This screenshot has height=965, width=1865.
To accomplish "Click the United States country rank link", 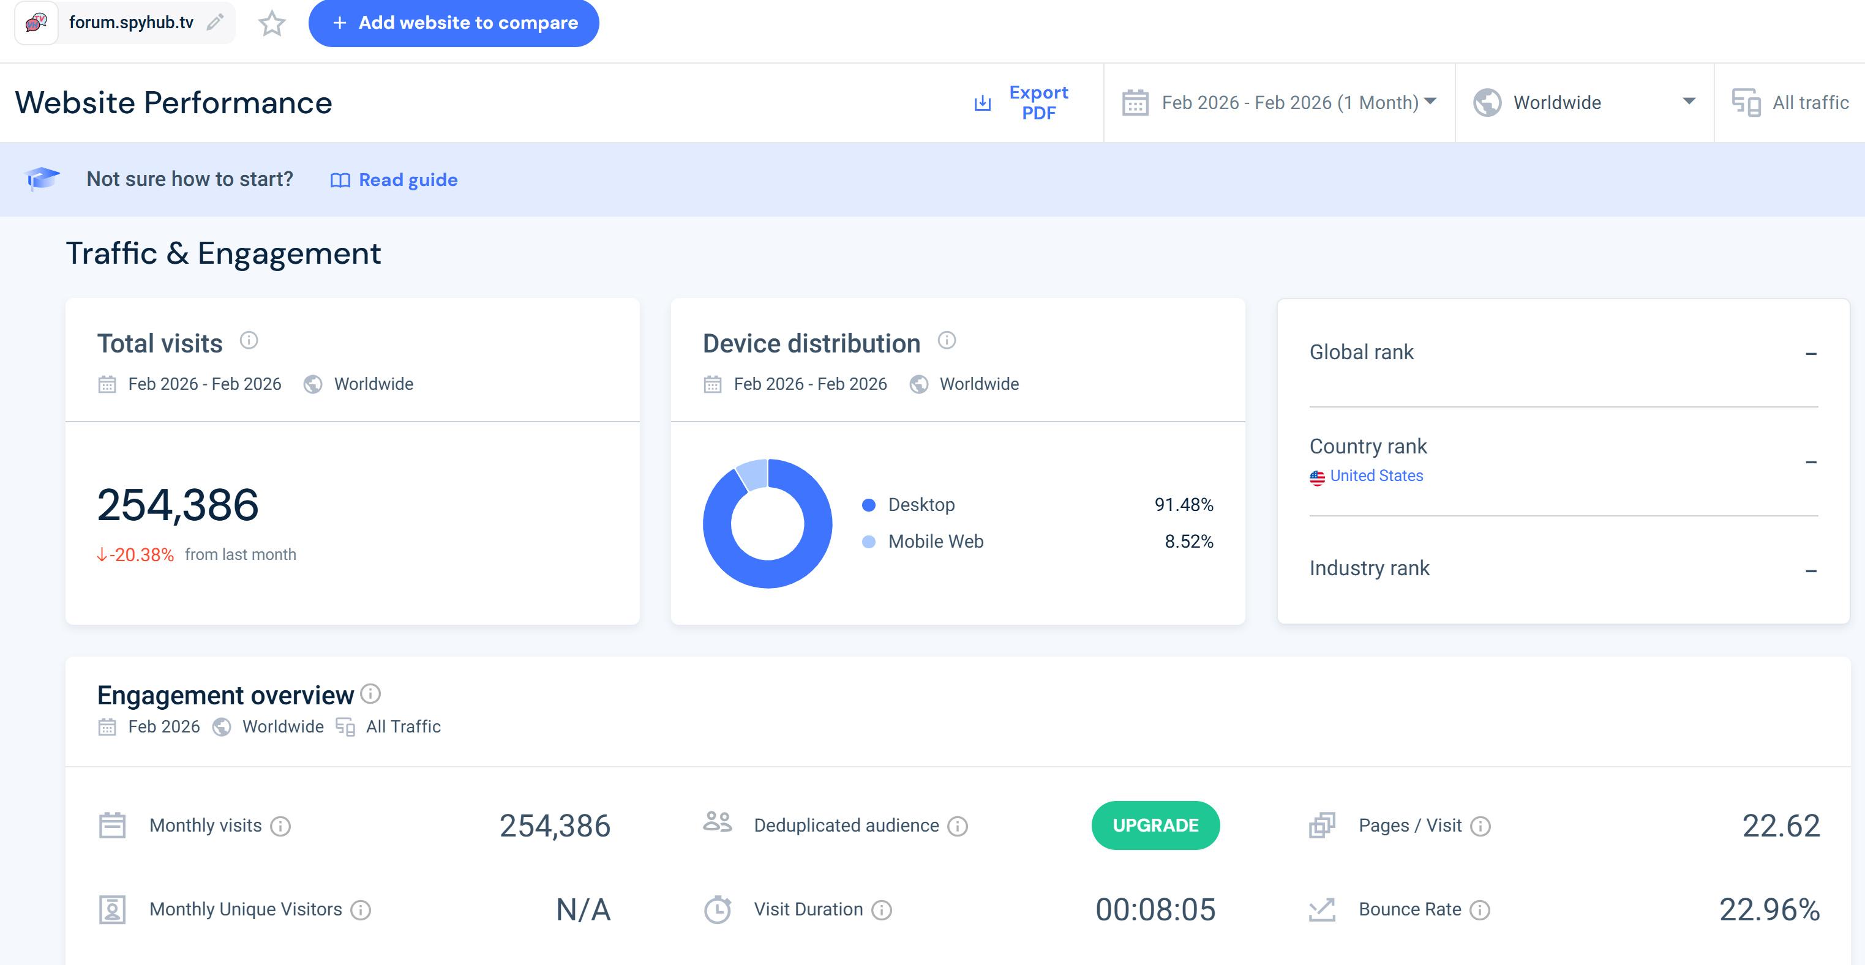I will (1376, 475).
